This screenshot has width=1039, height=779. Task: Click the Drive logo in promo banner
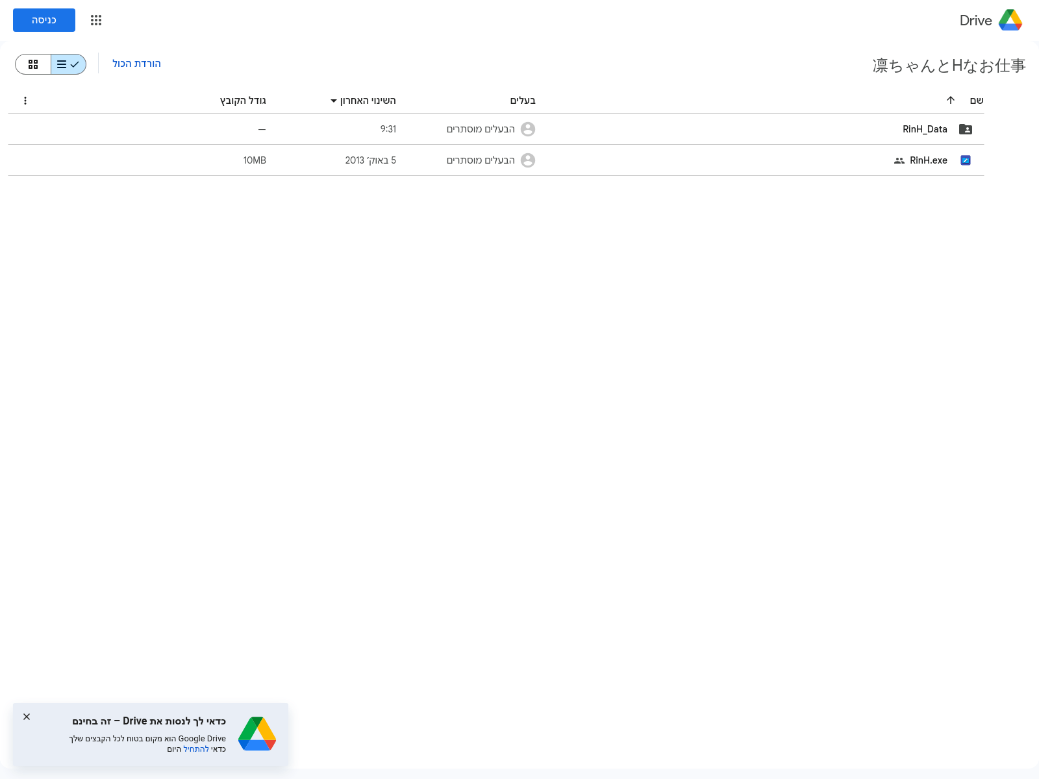coord(257,734)
